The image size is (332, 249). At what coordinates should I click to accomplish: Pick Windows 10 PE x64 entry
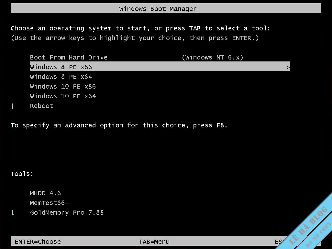point(63,96)
